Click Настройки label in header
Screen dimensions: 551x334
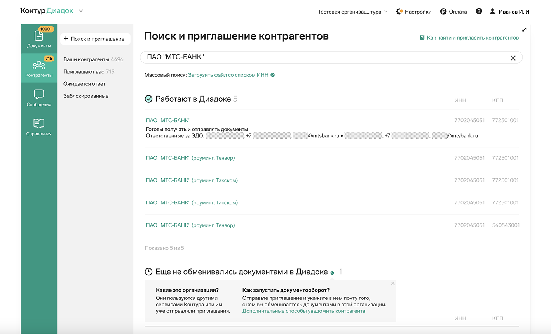tap(418, 12)
